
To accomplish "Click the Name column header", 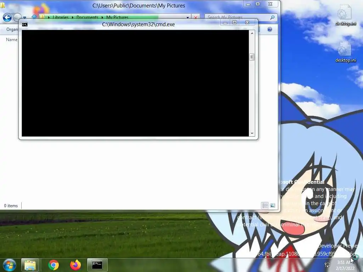I will (12, 40).
